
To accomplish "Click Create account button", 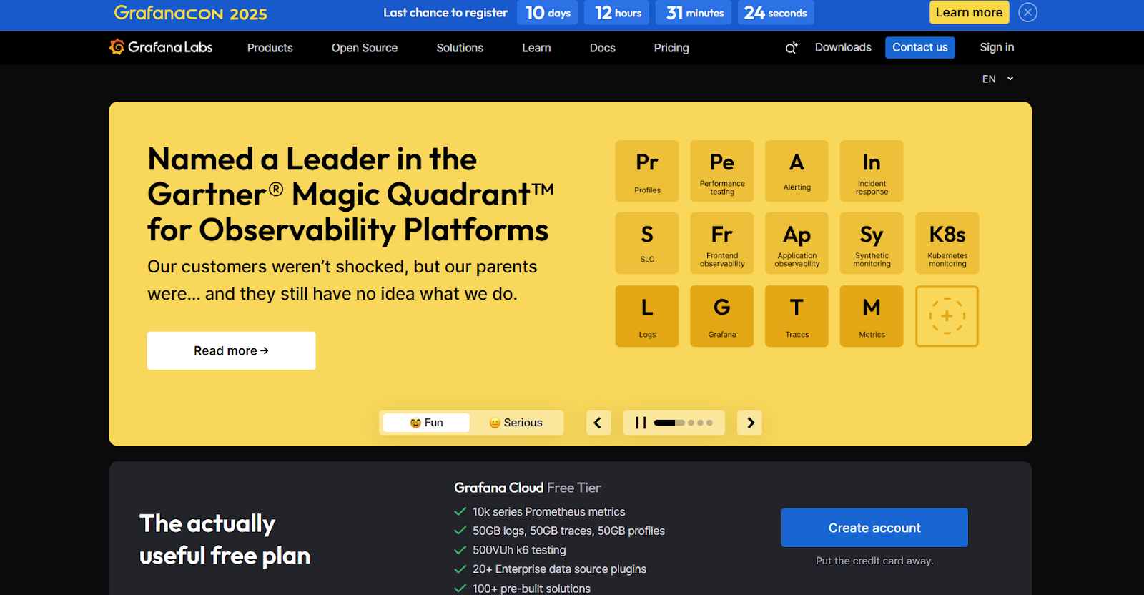I will pos(874,528).
